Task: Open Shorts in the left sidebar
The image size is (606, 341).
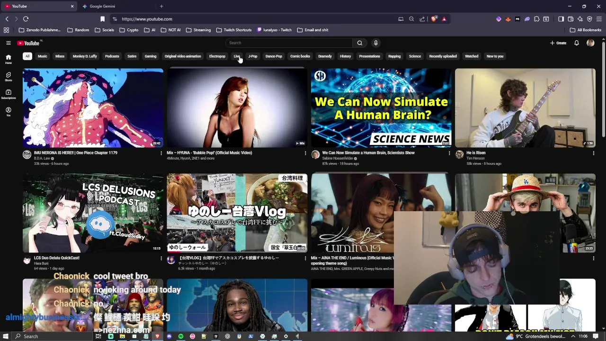Action: click(8, 77)
